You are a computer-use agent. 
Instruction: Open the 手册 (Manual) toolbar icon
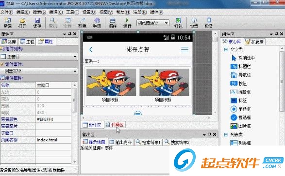(97, 23)
